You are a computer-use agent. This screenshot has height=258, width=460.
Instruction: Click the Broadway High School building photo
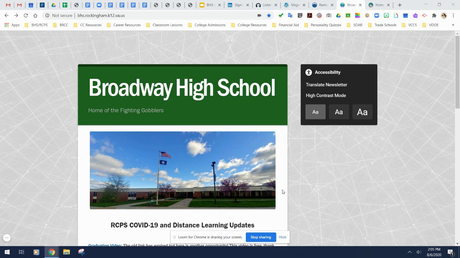click(183, 170)
